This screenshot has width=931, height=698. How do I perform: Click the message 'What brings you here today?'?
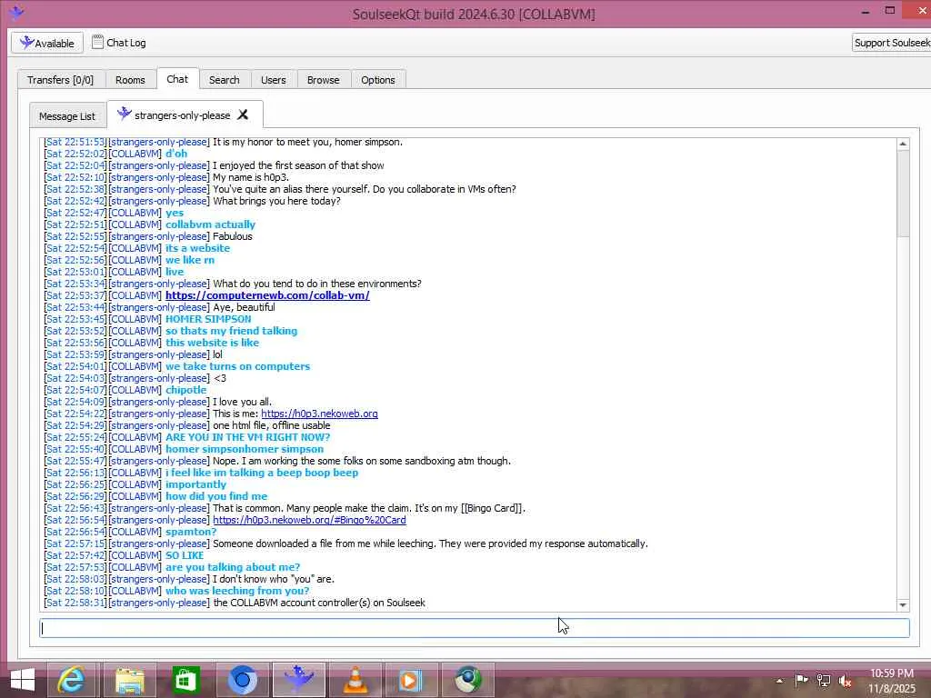click(276, 201)
